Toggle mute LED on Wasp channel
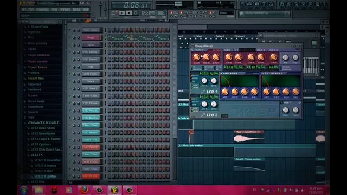Image resolution: width=347 pixels, height=195 pixels. click(x=70, y=37)
